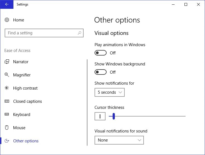Viewport: 205px width, 155px height.
Task: Click the Find a setting search box
Action: coord(41,33)
